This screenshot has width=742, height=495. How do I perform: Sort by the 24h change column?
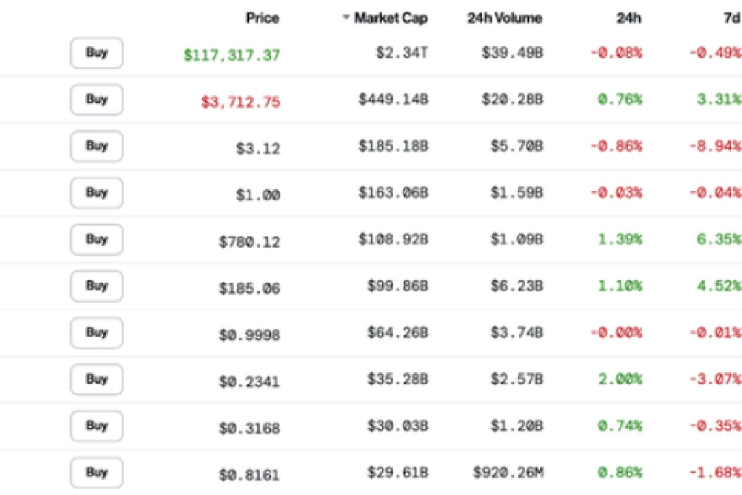coord(629,18)
